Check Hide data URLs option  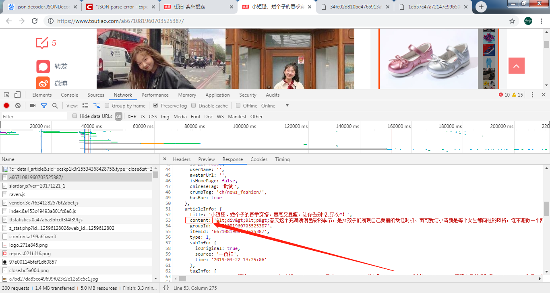[x=74, y=116]
